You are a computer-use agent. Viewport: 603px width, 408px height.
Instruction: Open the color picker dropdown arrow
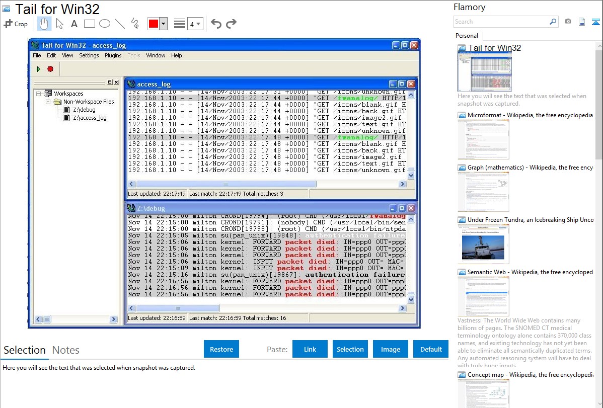point(163,24)
